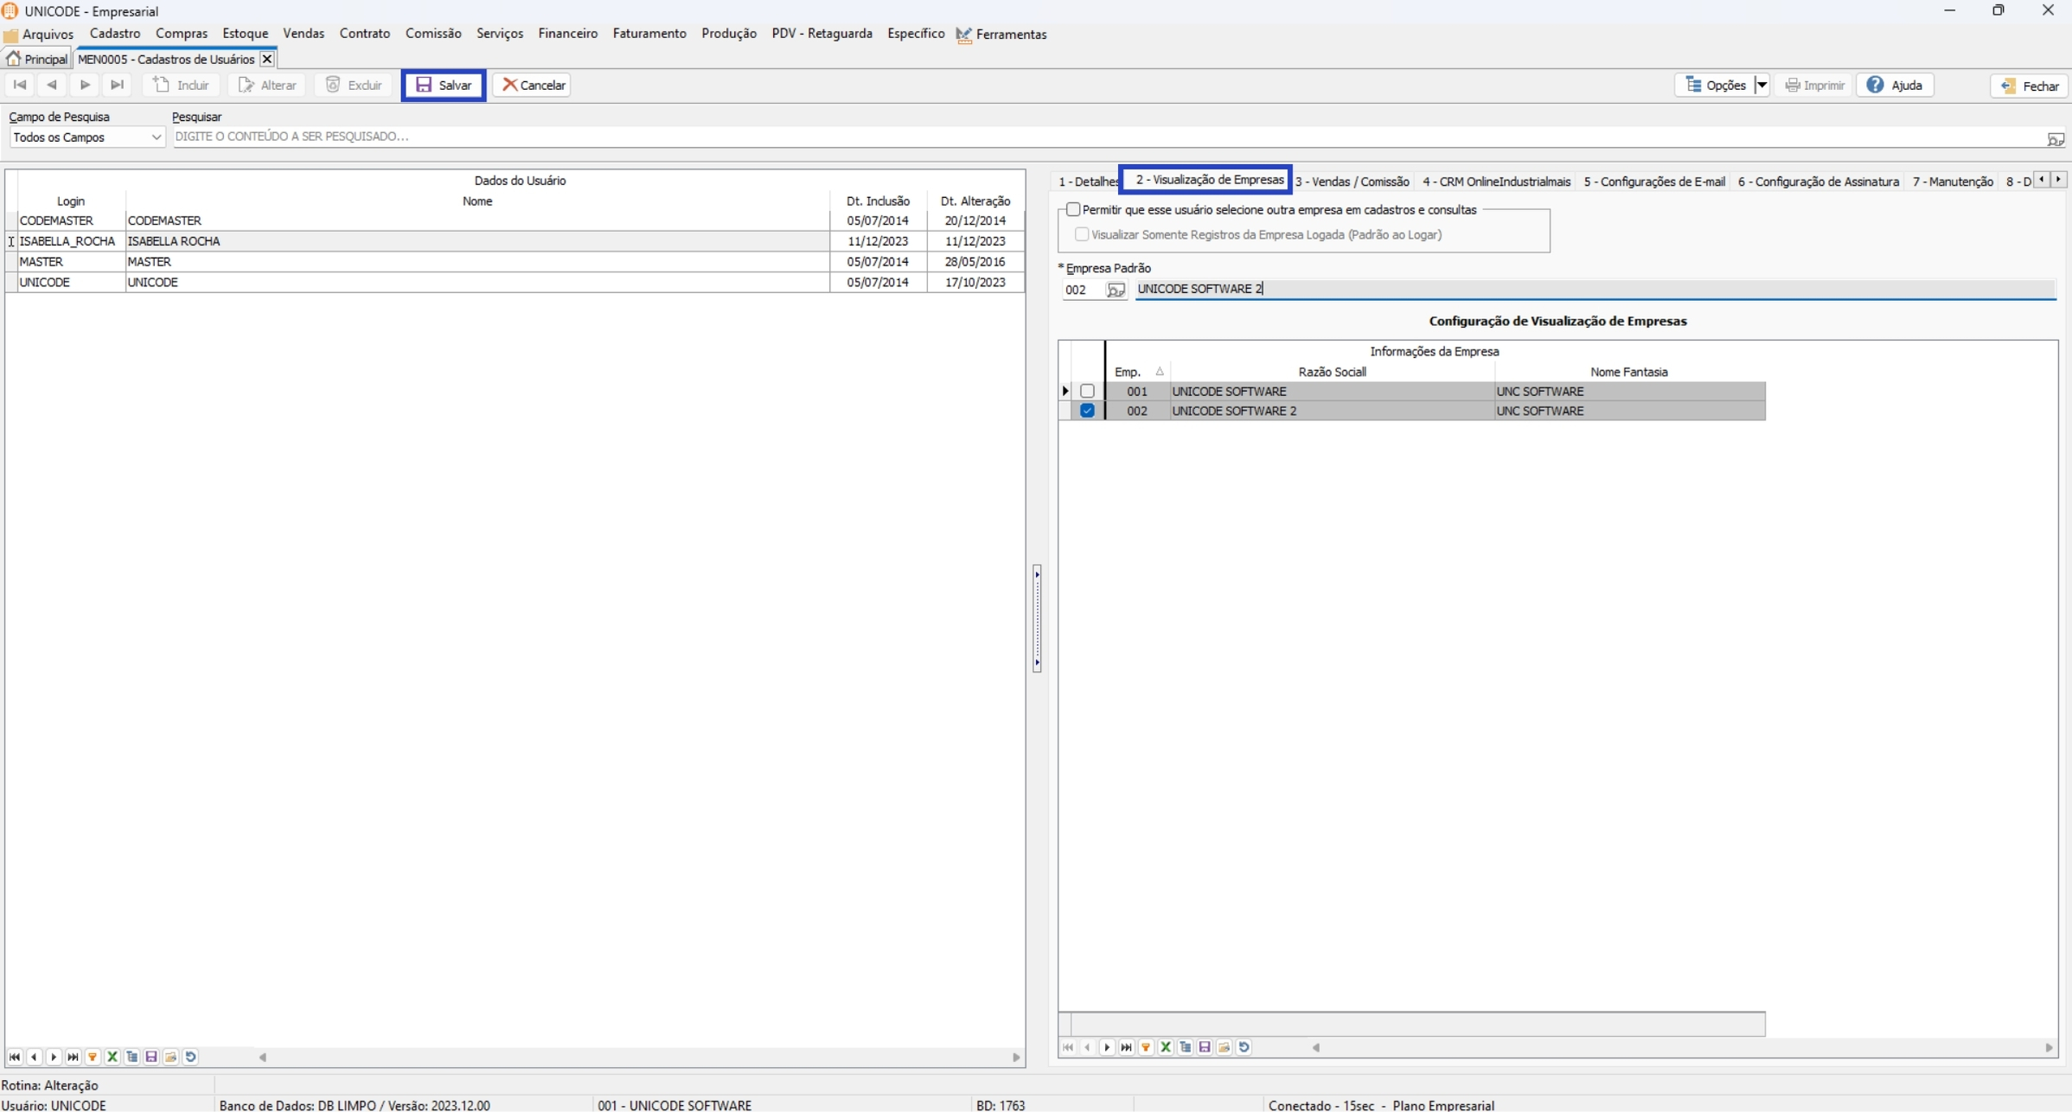
Task: Switch to the 3 - Vendas / Comissão tab
Action: 1352,182
